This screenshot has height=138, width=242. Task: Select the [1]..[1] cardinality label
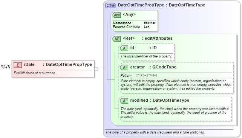point(5,67)
